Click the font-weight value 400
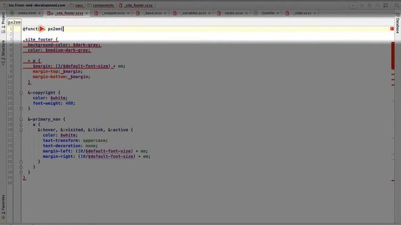The image size is (401, 225). click(69, 103)
